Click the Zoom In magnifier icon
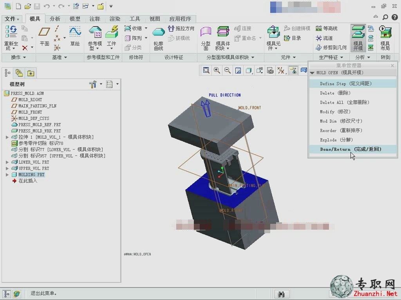This screenshot has width=401, height=300. [x=217, y=70]
